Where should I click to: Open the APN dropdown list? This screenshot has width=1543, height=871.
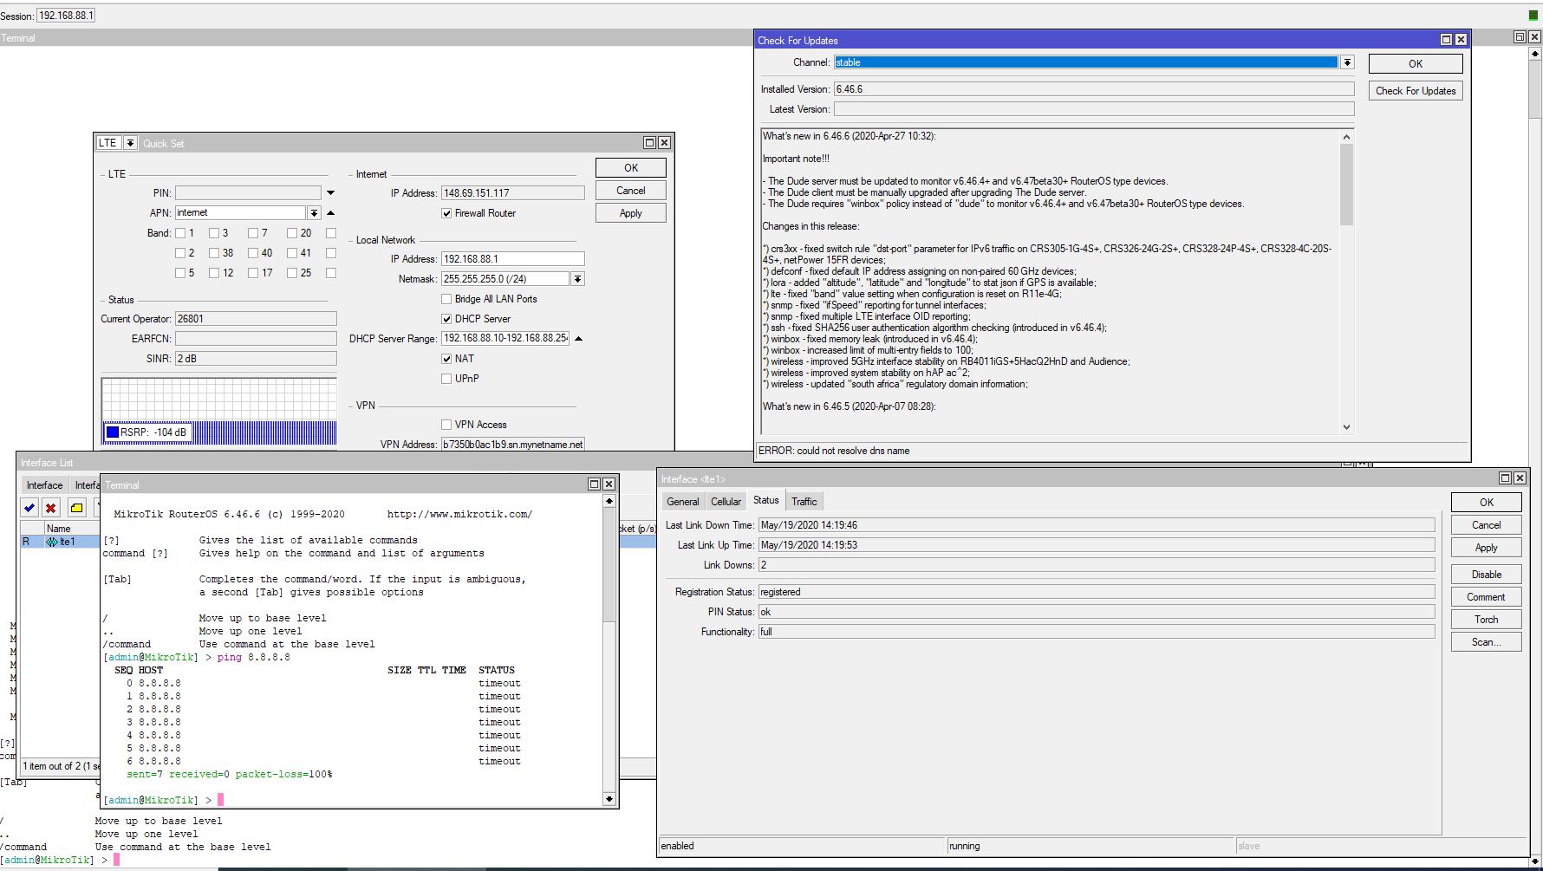coord(314,211)
